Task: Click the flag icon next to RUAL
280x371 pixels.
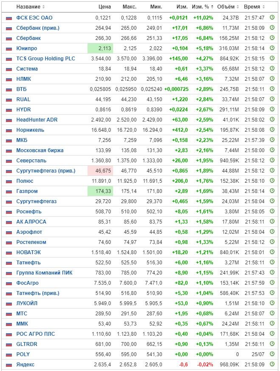Action: 9,99
